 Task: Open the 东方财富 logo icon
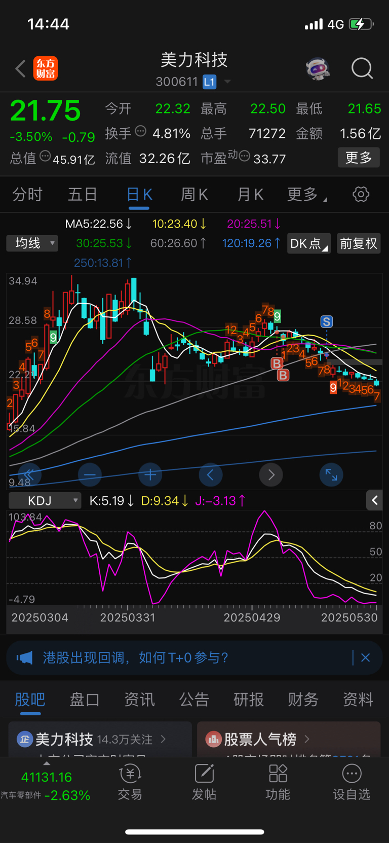[x=46, y=68]
